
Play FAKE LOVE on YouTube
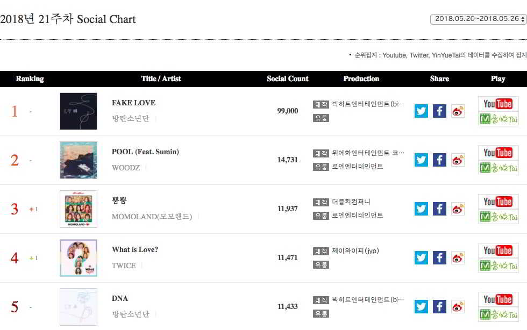coord(498,104)
